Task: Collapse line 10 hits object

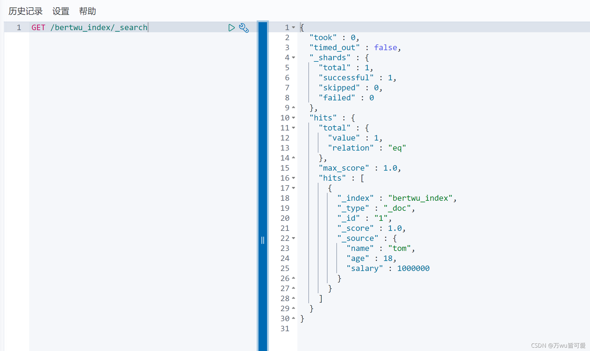Action: [x=295, y=118]
